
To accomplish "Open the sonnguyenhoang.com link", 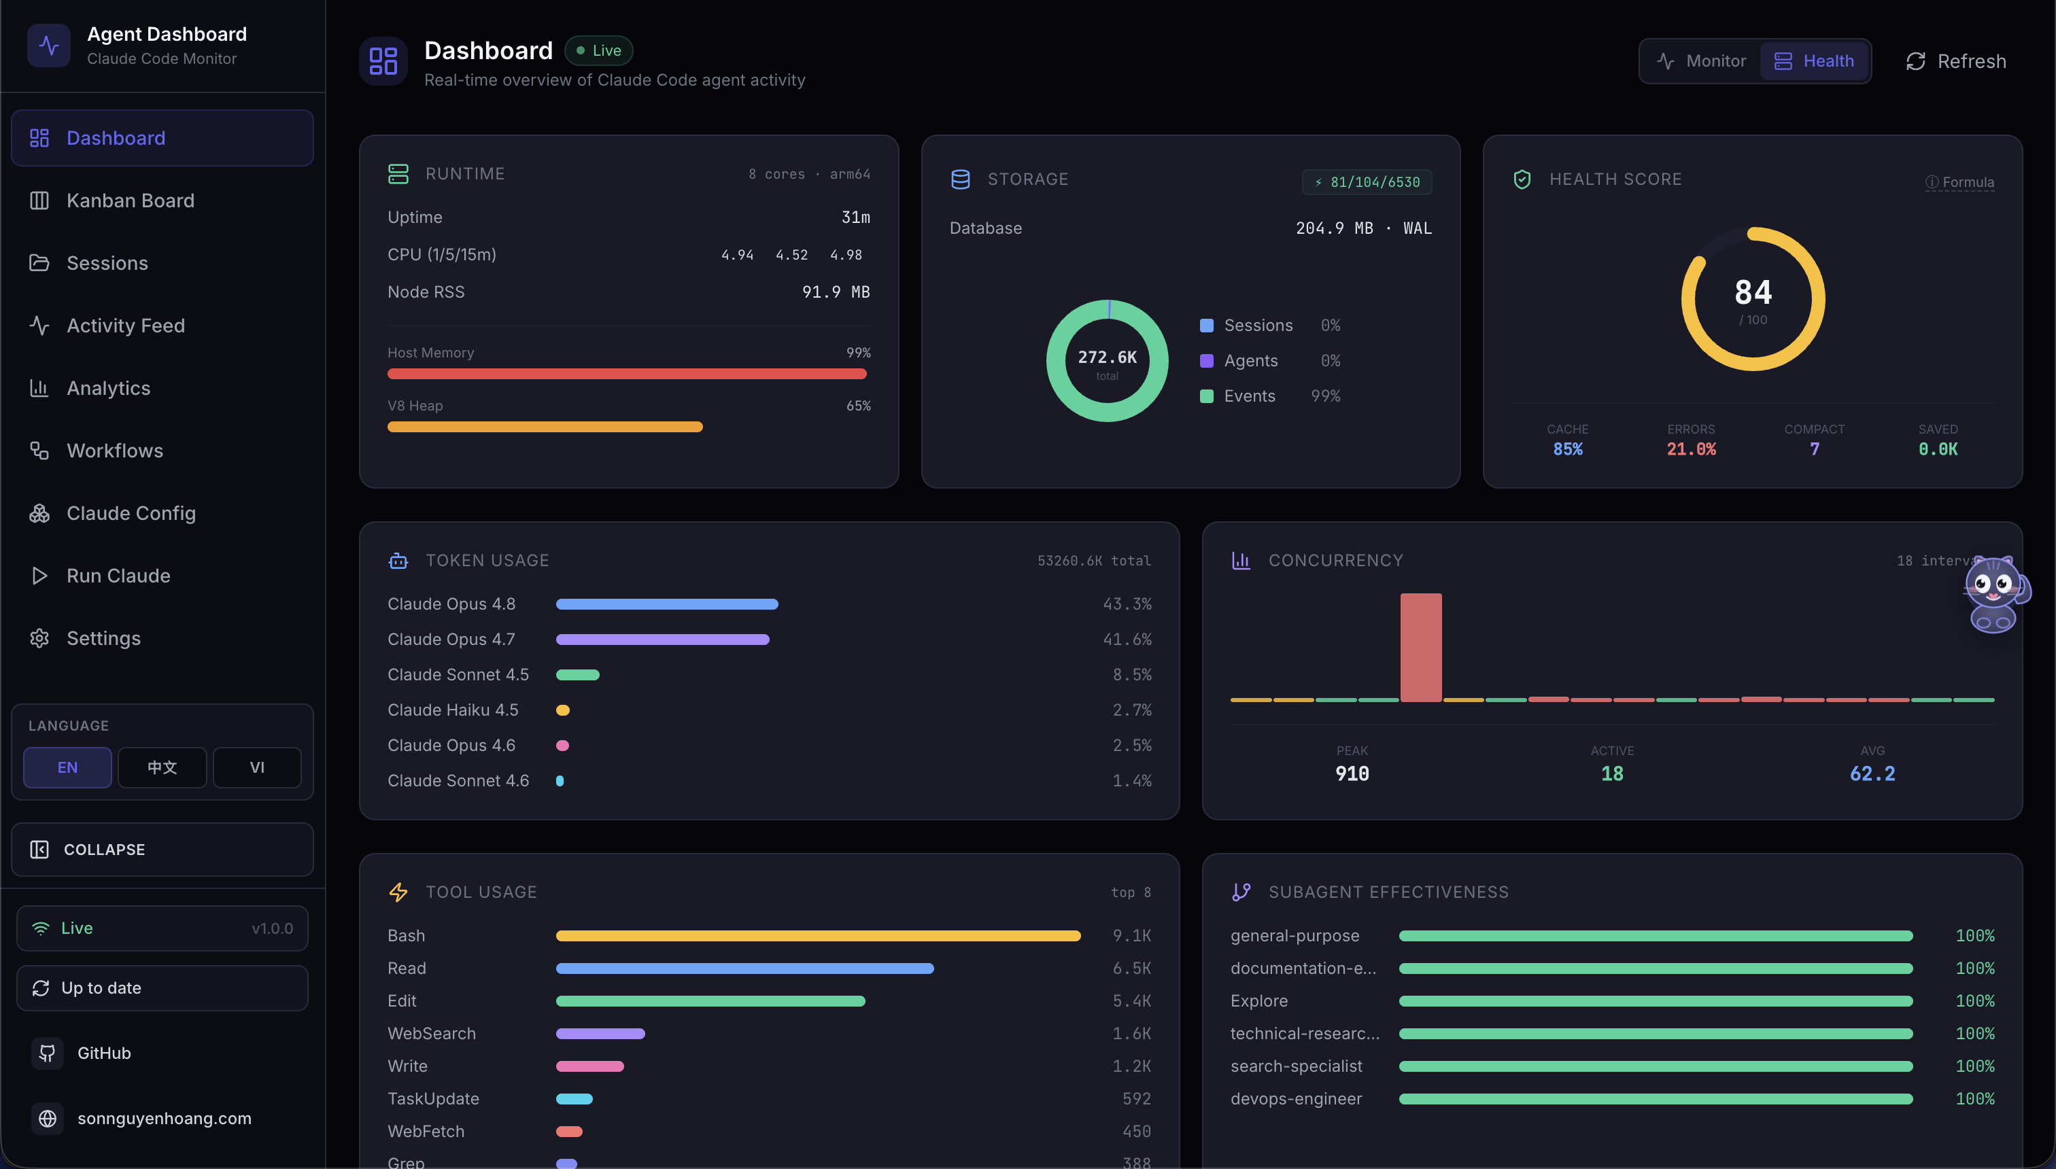I will pos(164,1119).
